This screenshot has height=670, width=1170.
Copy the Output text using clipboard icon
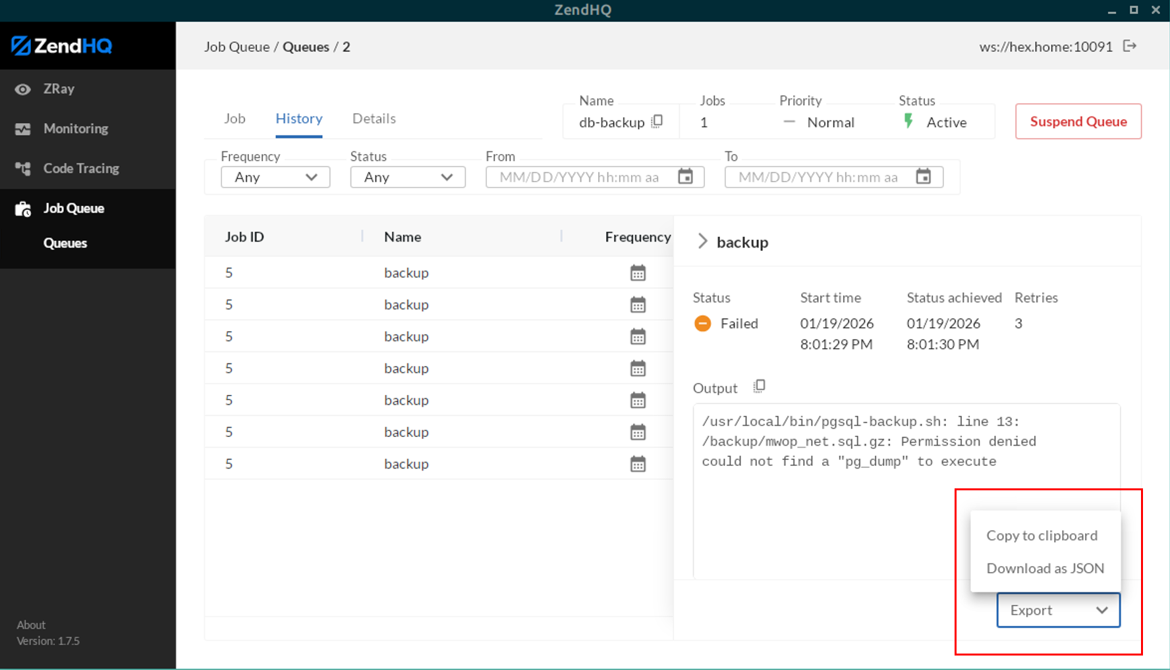[759, 386]
